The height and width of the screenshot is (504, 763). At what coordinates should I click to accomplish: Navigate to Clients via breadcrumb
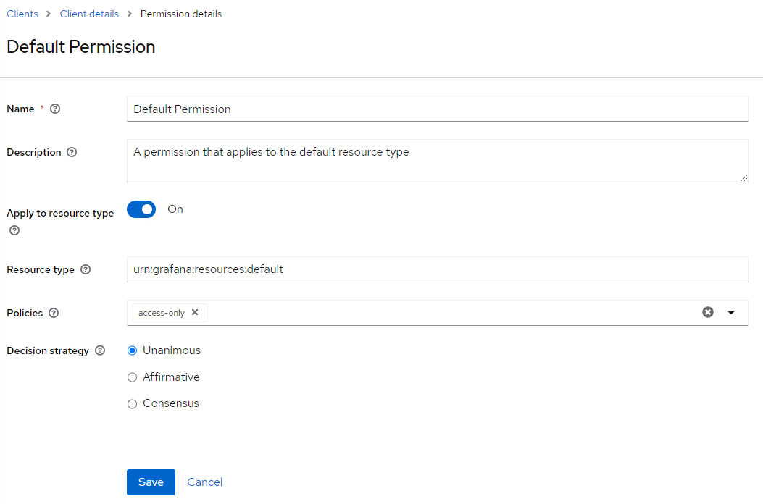(x=22, y=13)
